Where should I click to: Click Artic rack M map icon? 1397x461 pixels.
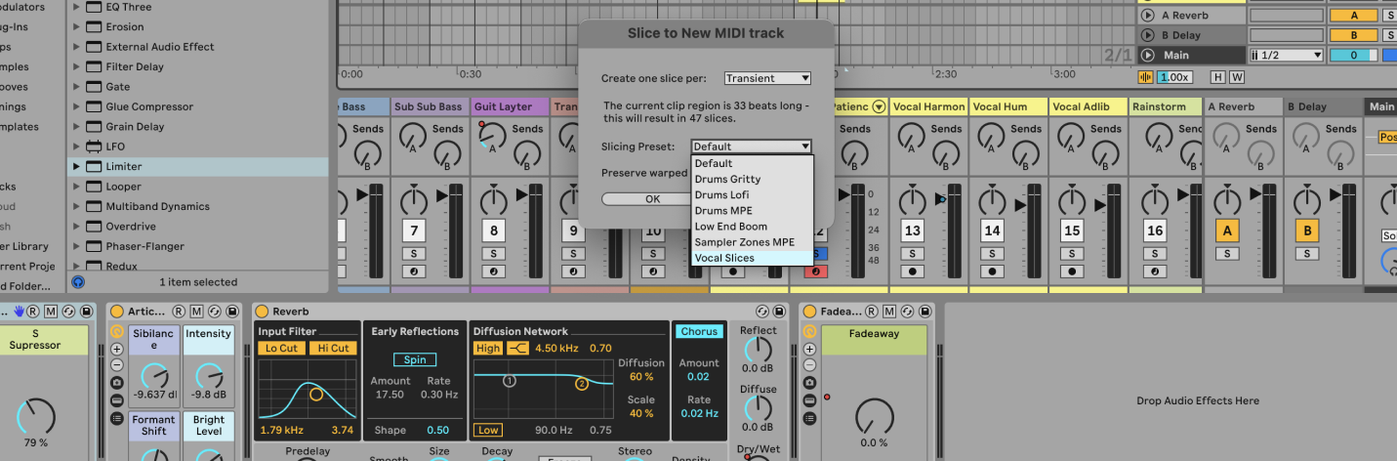pyautogui.click(x=195, y=312)
